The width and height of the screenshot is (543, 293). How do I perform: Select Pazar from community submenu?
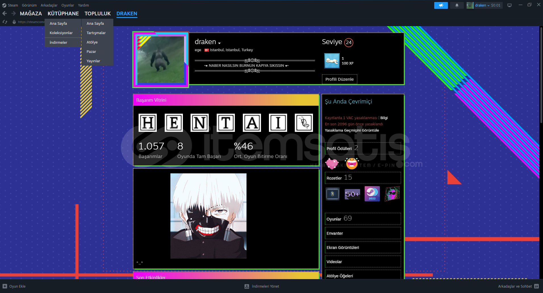pyautogui.click(x=97, y=51)
